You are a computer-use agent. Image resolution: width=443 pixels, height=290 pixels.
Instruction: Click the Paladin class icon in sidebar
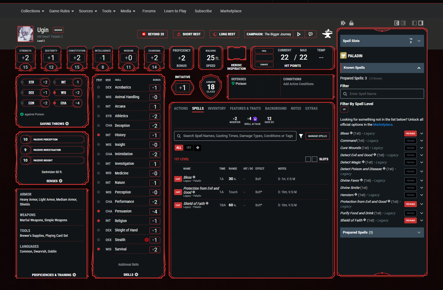(343, 56)
